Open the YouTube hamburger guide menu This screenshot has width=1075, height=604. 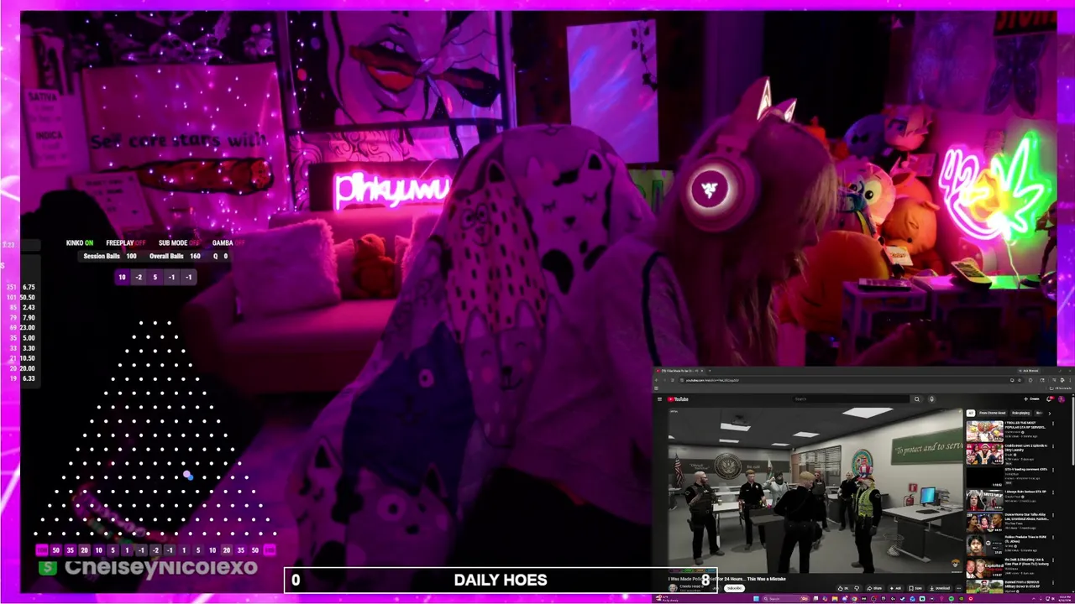(x=659, y=399)
